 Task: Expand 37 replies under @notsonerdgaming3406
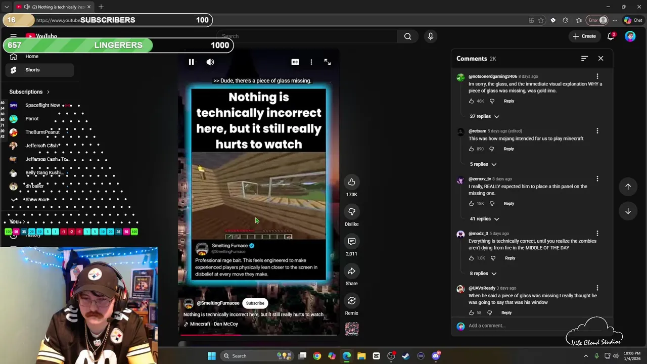[484, 116]
